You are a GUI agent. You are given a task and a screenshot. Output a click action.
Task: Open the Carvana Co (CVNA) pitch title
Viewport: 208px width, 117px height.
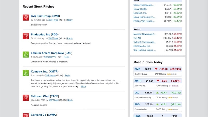click(x=44, y=115)
